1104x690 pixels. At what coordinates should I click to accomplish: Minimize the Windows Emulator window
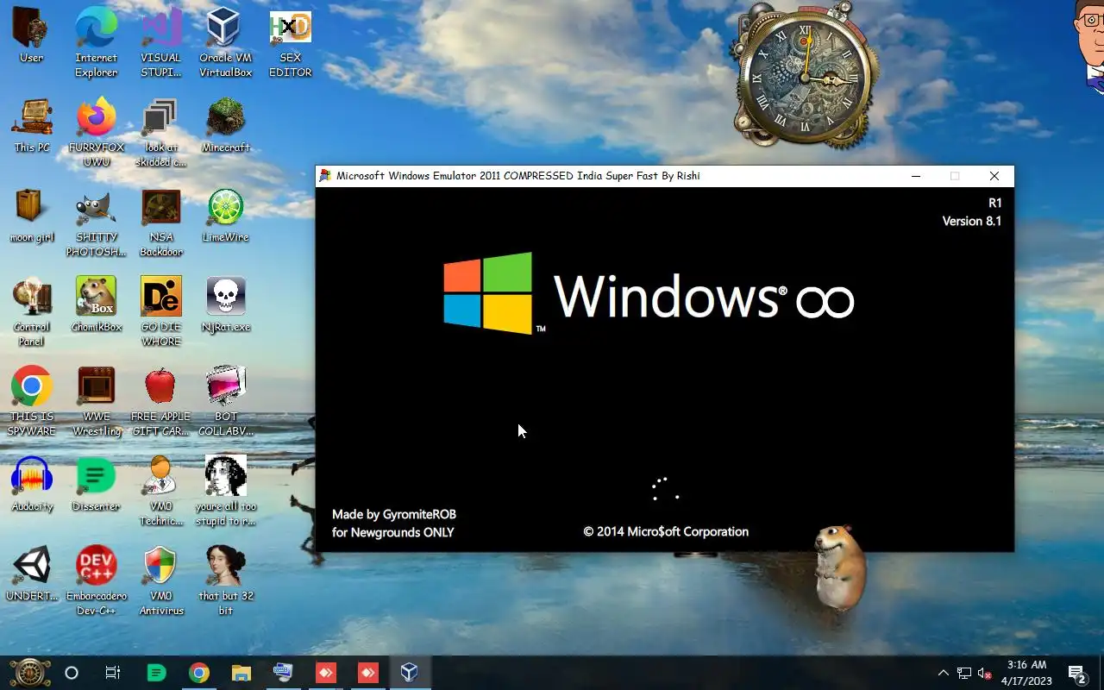(x=916, y=176)
